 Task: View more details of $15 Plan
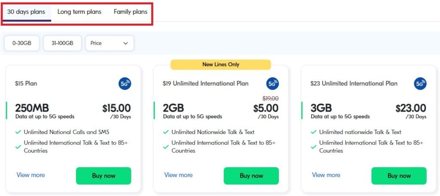(31, 175)
